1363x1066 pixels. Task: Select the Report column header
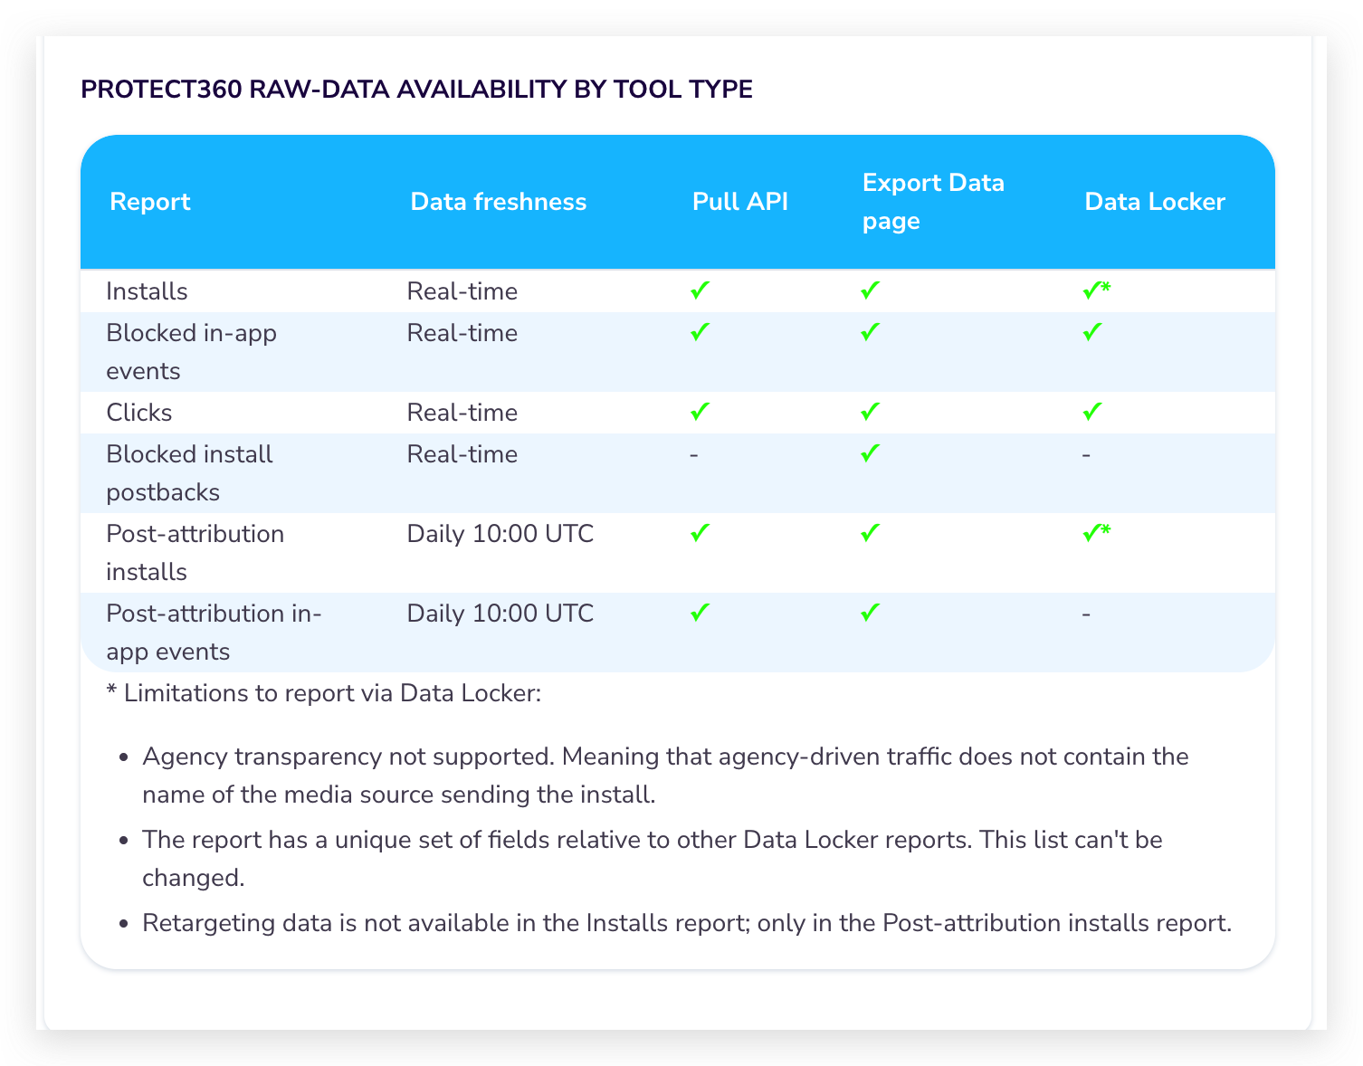pyautogui.click(x=149, y=202)
